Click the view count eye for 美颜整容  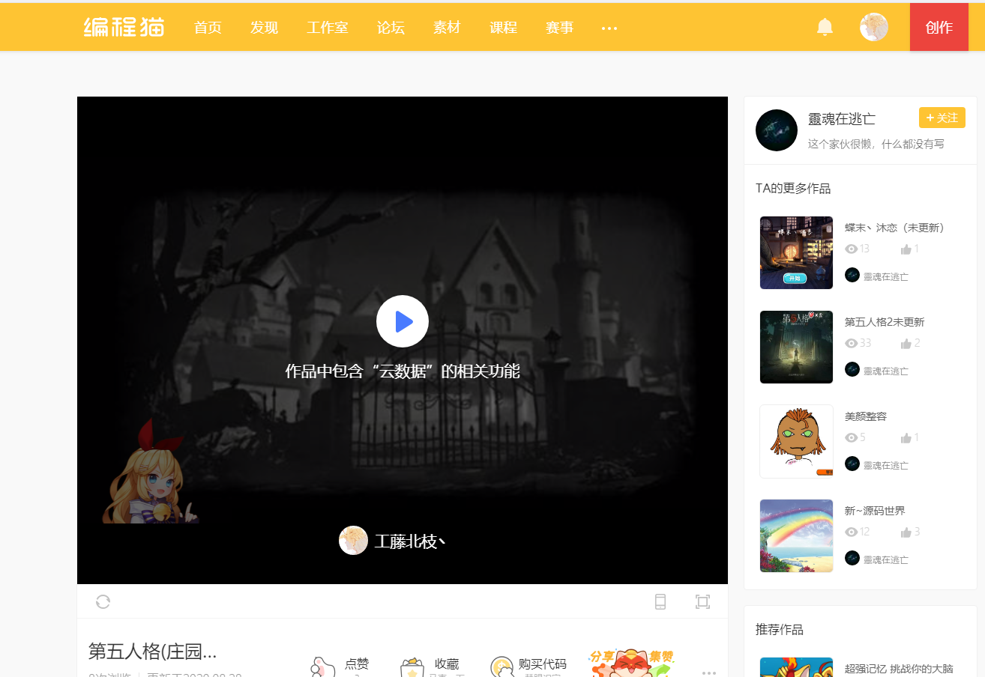click(851, 438)
